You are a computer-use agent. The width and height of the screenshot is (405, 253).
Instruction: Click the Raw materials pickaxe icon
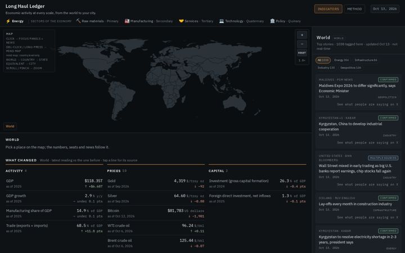click(79, 21)
